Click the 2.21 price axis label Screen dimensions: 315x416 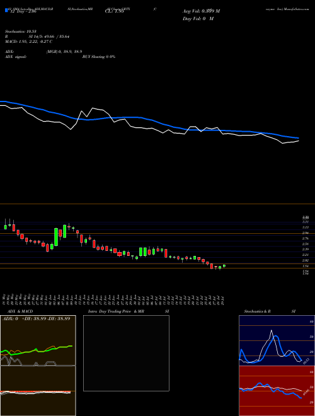[x=306, y=255]
